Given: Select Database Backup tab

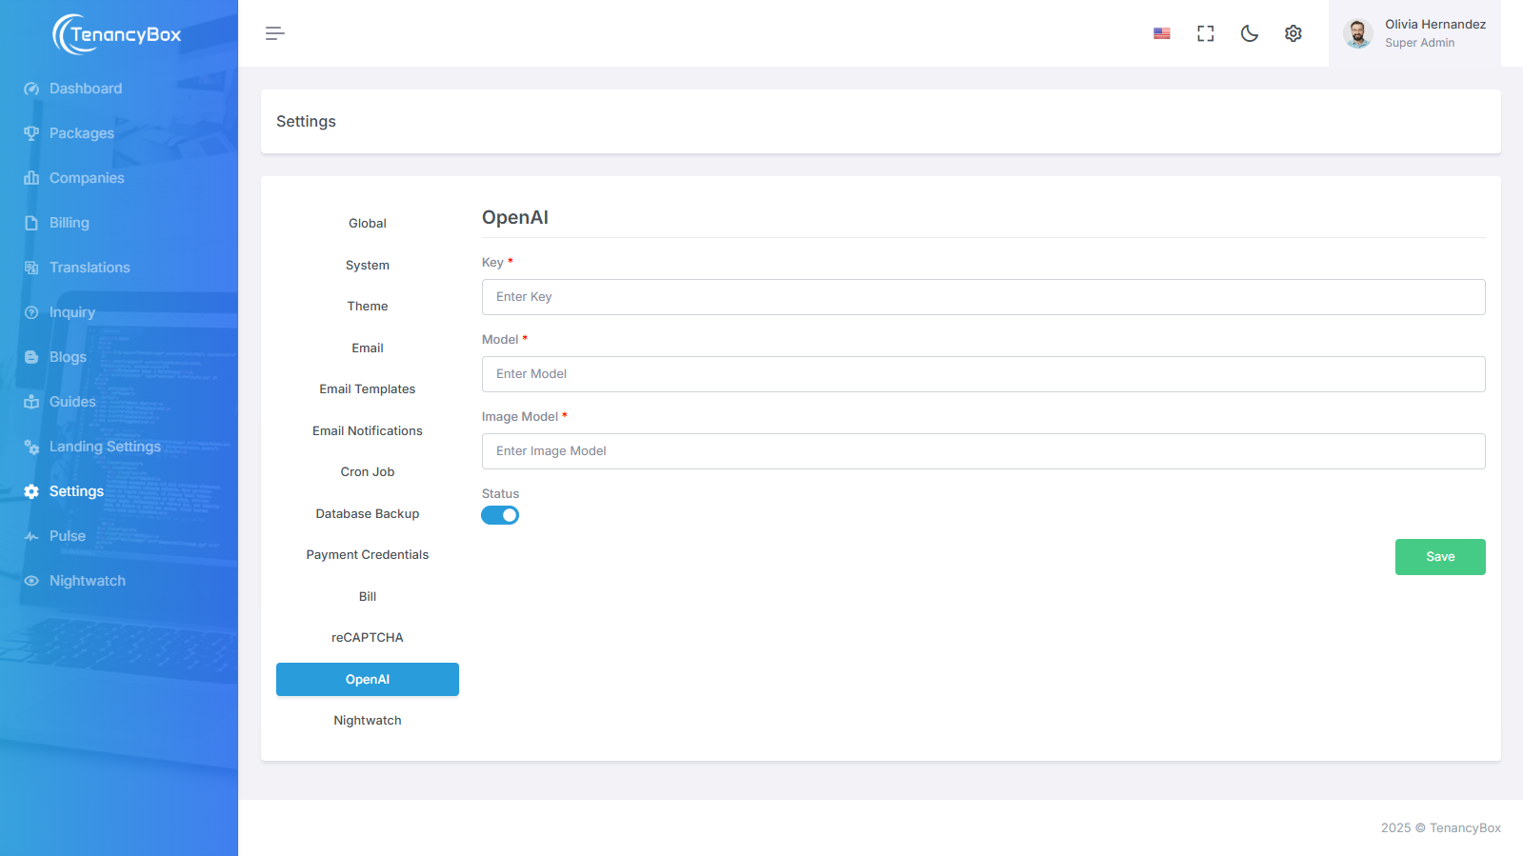Looking at the screenshot, I should pyautogui.click(x=368, y=514).
